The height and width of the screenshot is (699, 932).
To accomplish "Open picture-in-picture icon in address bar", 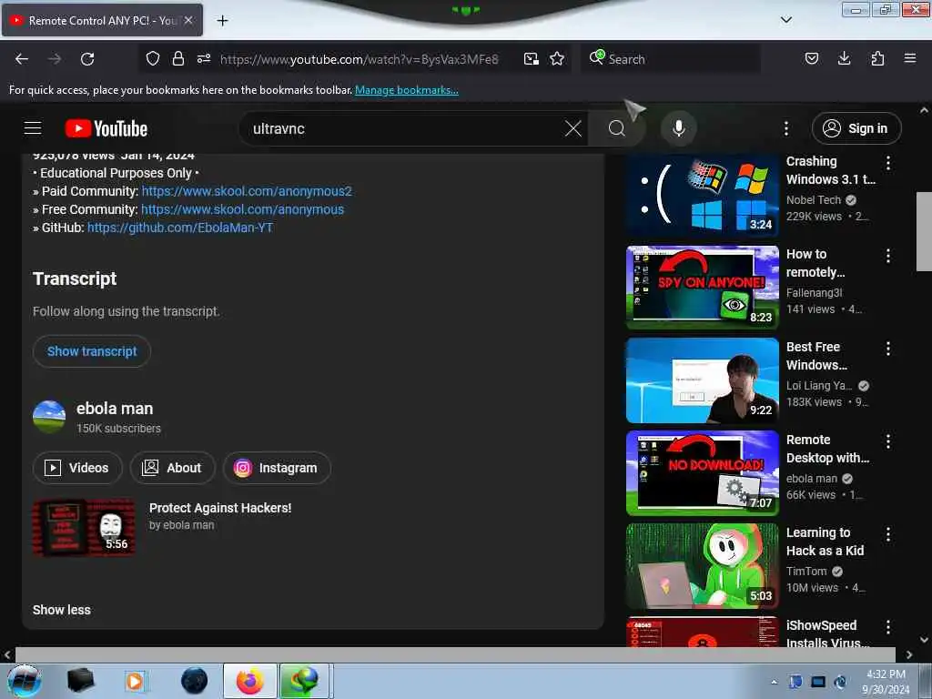I will point(531,59).
